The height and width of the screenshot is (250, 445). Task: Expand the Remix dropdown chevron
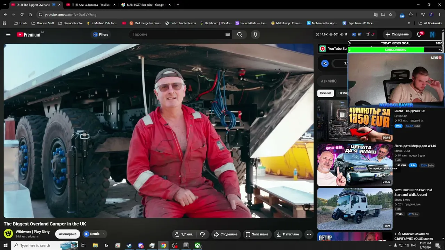click(104, 234)
